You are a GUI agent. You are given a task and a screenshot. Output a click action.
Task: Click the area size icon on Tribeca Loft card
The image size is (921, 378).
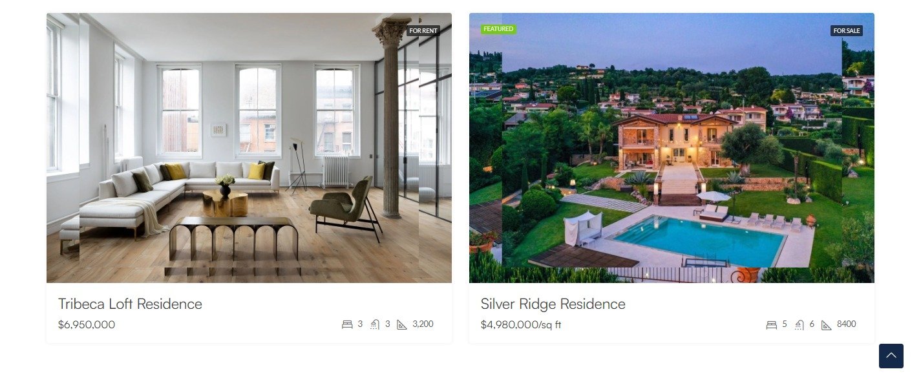pyautogui.click(x=402, y=324)
